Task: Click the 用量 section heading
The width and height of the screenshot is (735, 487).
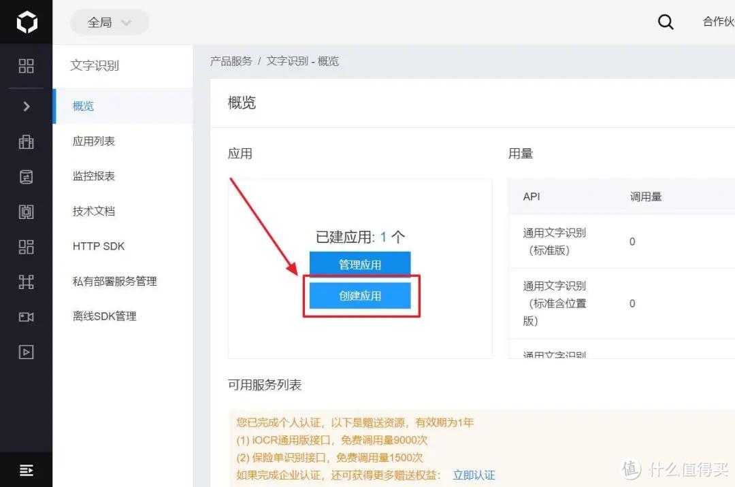Action: (521, 154)
